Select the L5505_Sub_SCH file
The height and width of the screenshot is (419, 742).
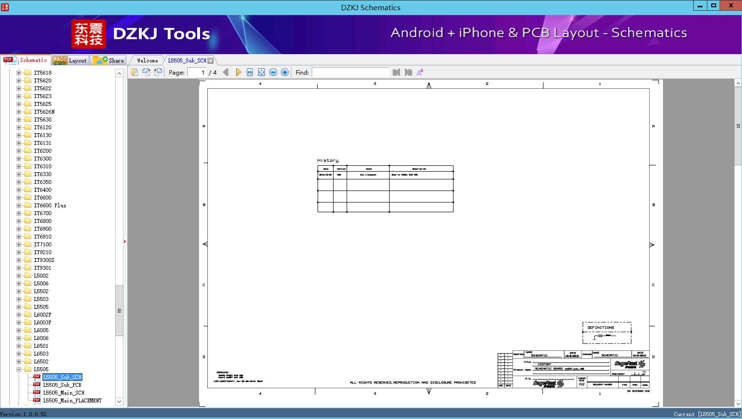(62, 377)
